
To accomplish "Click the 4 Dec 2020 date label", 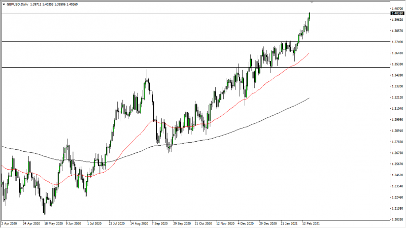I will pos(246,223).
